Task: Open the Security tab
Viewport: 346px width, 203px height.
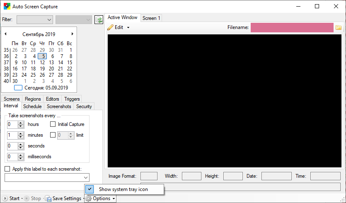Action: [84, 106]
